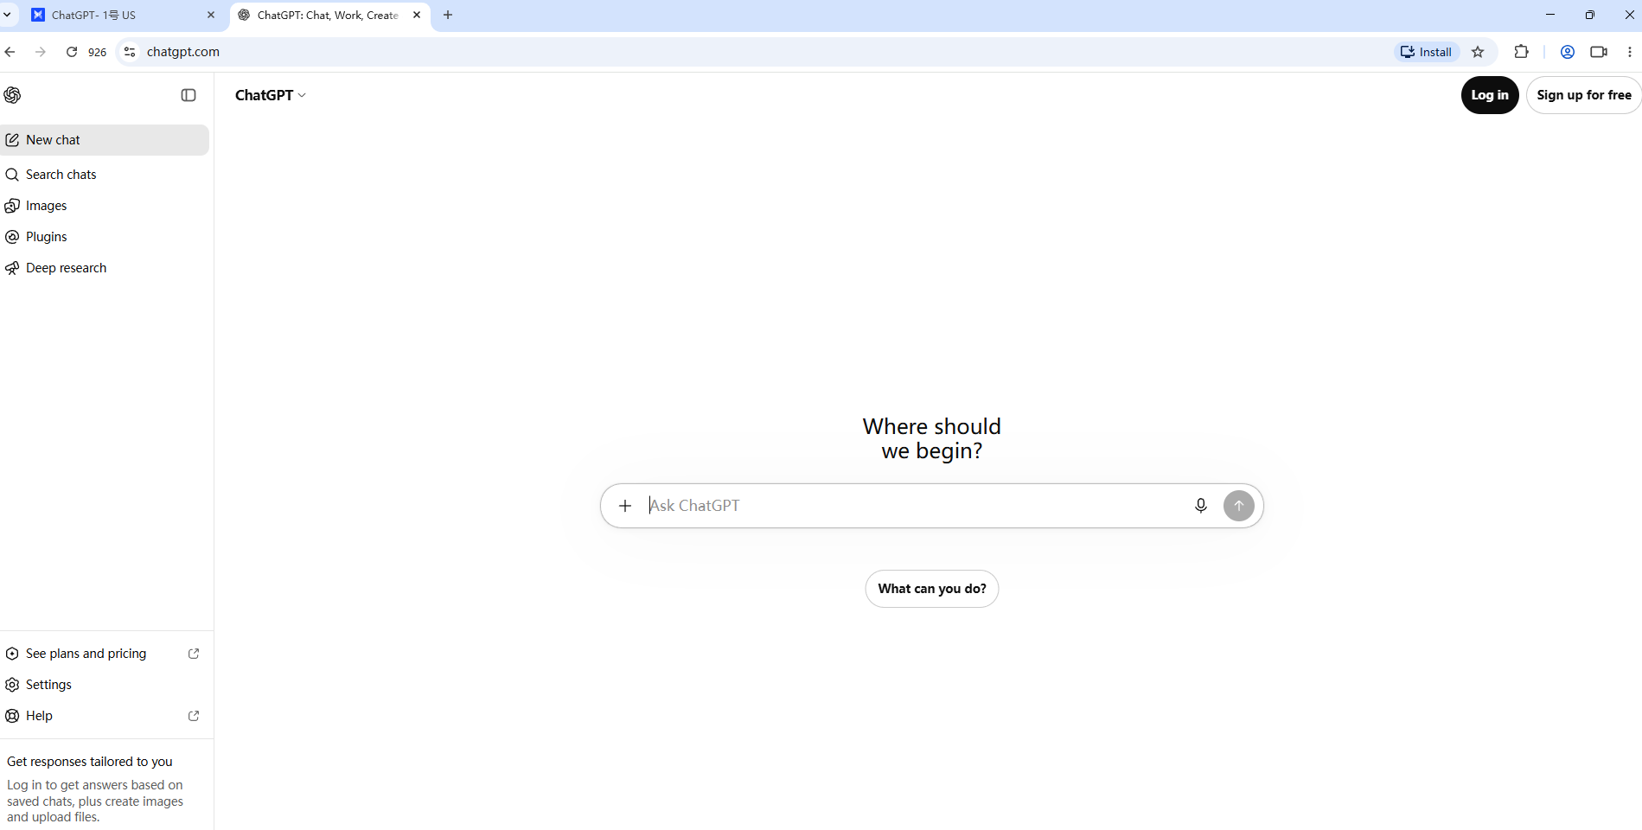View site information icon in address bar

[130, 52]
